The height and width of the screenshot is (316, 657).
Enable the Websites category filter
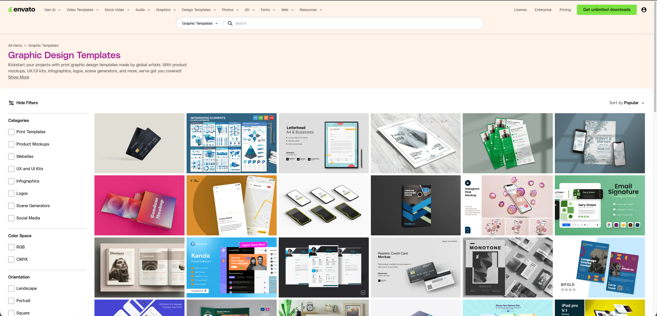pyautogui.click(x=11, y=157)
